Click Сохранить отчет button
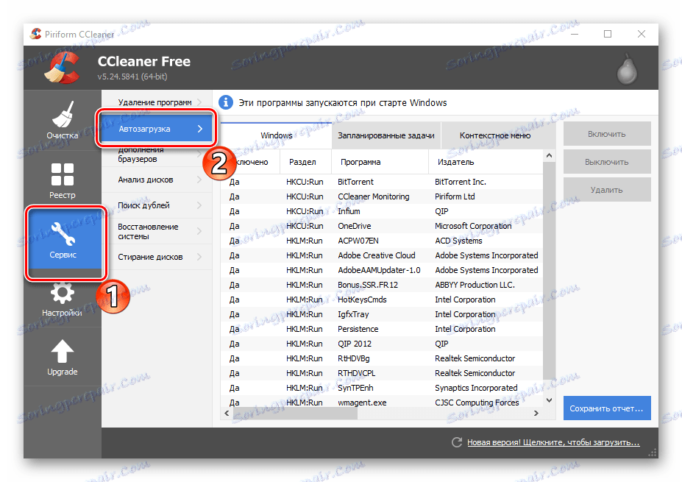This screenshot has width=682, height=482. click(607, 408)
